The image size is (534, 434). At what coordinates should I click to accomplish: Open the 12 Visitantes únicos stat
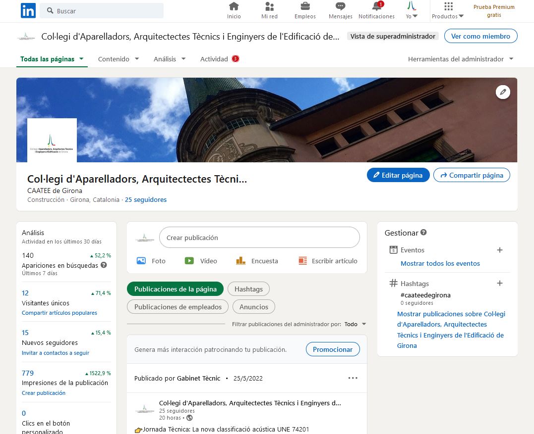click(x=25, y=293)
